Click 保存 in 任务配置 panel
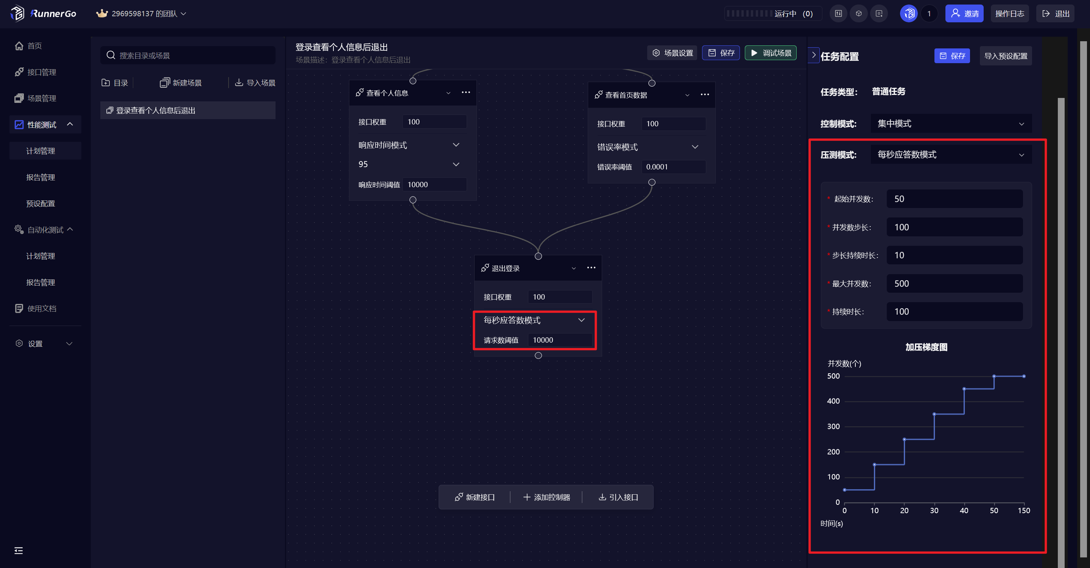1090x568 pixels. click(x=952, y=56)
